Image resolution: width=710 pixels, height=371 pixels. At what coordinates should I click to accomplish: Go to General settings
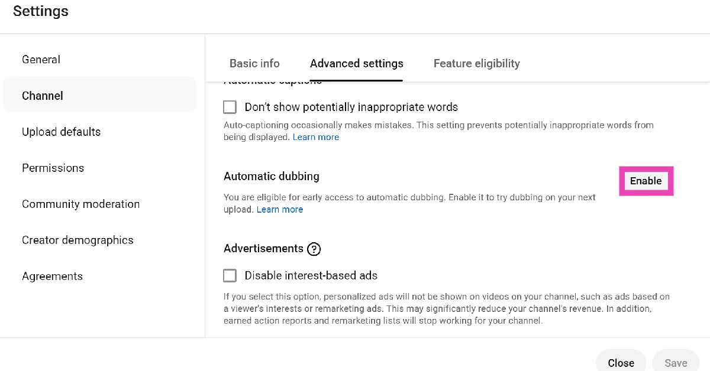click(41, 59)
